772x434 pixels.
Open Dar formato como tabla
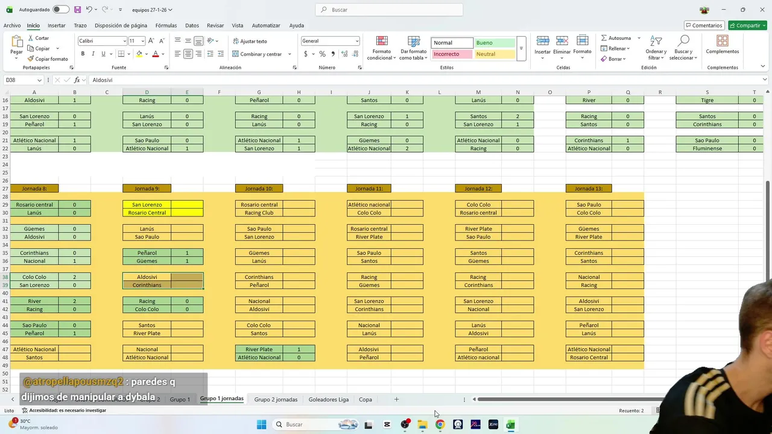click(414, 48)
